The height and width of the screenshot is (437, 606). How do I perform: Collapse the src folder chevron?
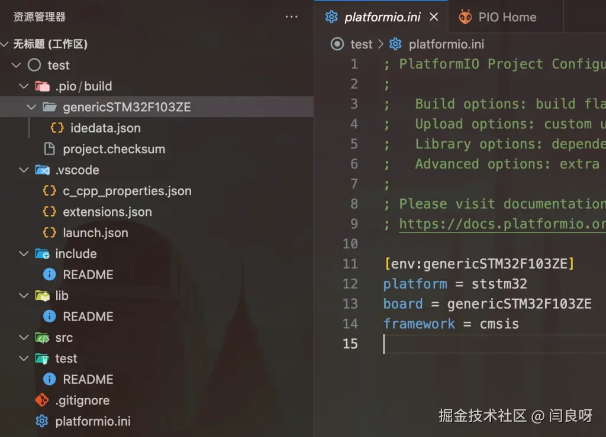pyautogui.click(x=24, y=338)
